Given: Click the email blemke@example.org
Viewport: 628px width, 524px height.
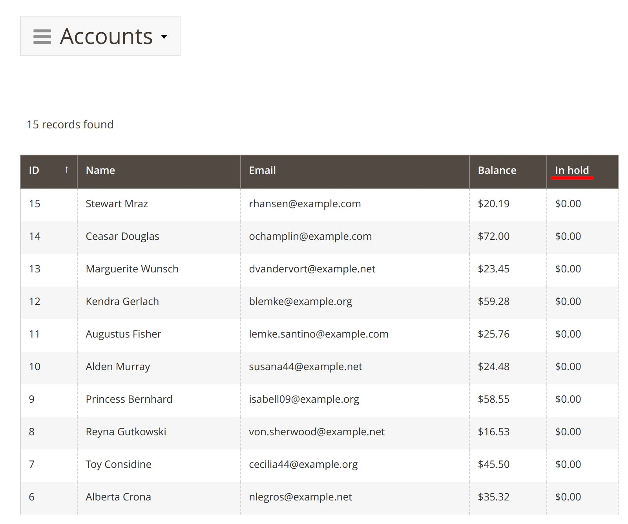Looking at the screenshot, I should coord(300,301).
